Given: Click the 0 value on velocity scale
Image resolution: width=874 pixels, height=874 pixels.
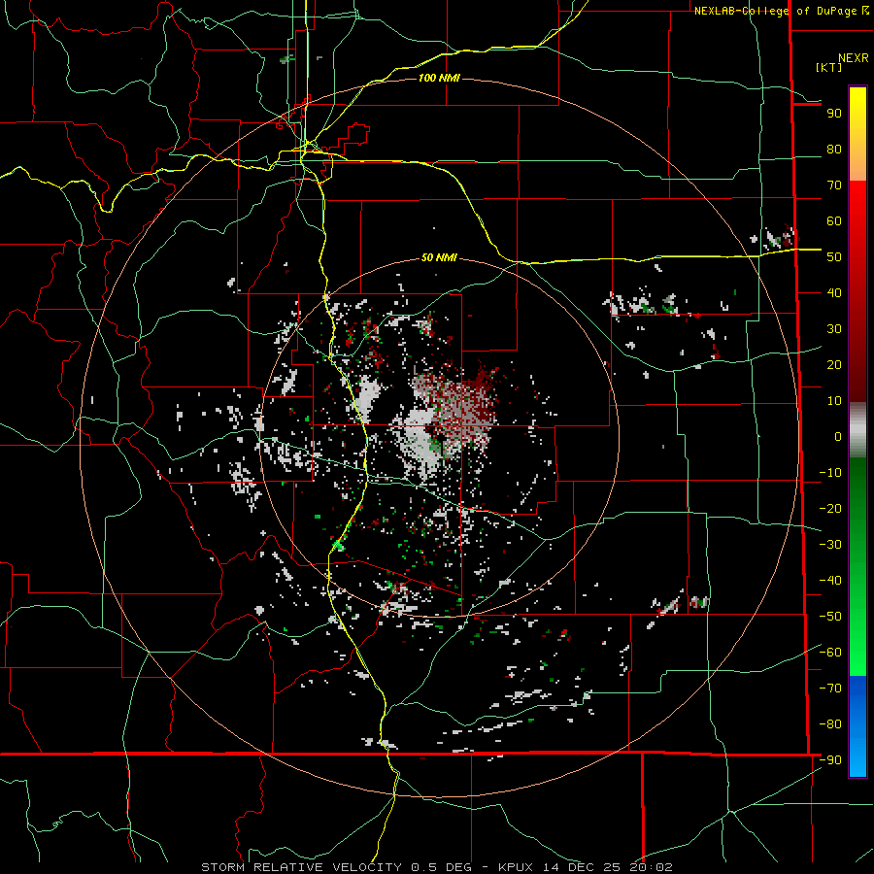Looking at the screenshot, I should point(838,437).
